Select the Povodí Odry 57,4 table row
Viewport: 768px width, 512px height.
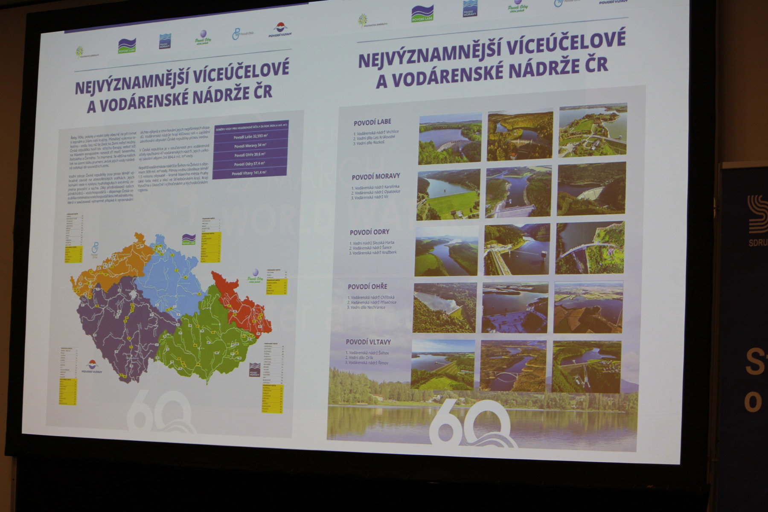(250, 164)
